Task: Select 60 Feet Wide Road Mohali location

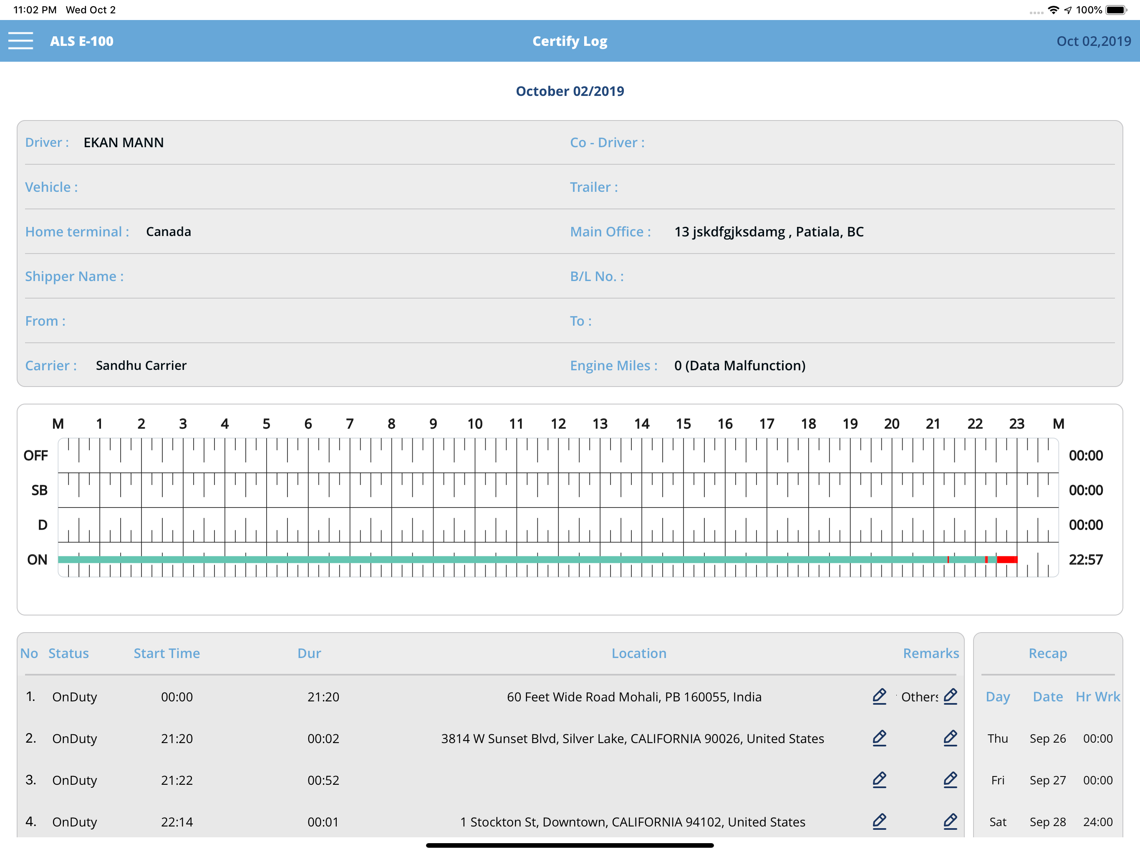Action: [634, 697]
